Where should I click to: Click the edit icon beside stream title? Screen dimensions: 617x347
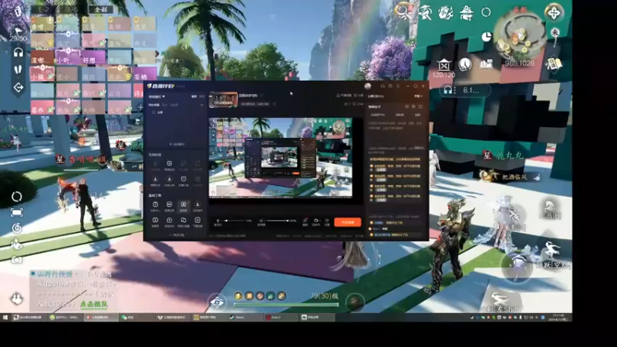point(261,95)
